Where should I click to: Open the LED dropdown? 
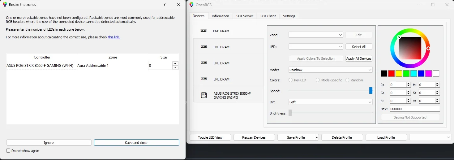pos(316,47)
